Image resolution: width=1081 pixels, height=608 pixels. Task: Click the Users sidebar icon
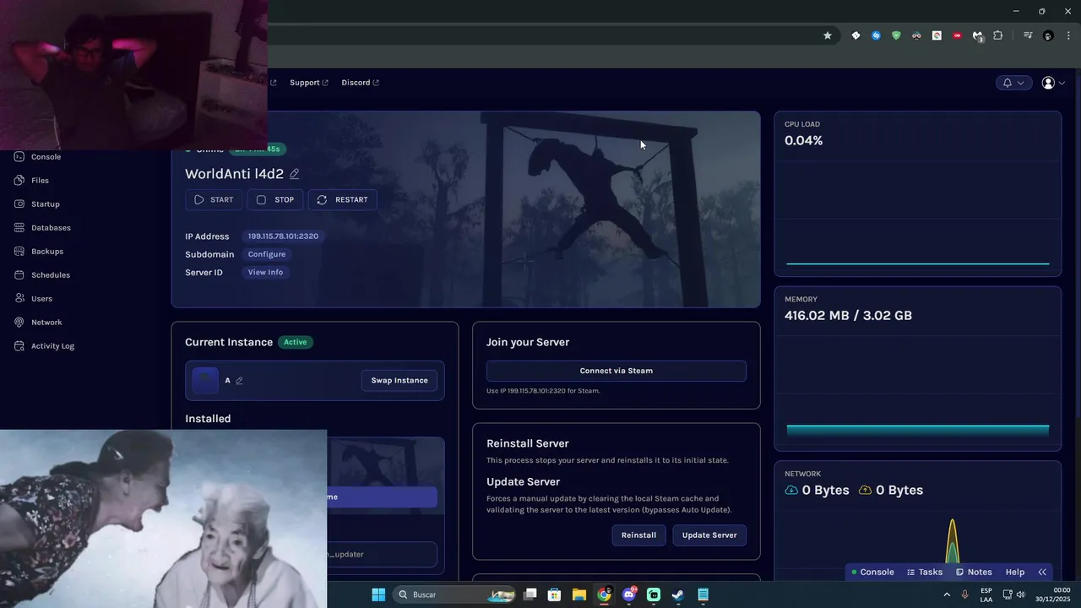pos(19,299)
